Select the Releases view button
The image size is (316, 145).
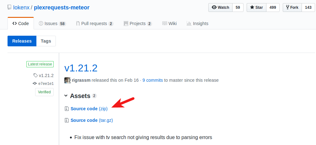click(22, 41)
